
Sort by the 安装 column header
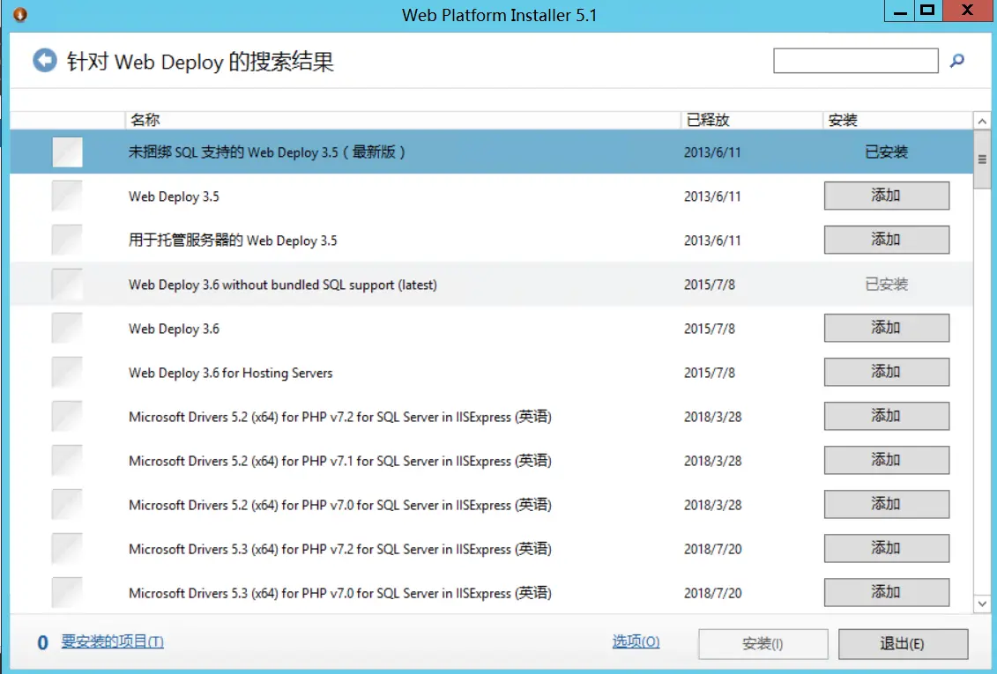[897, 120]
